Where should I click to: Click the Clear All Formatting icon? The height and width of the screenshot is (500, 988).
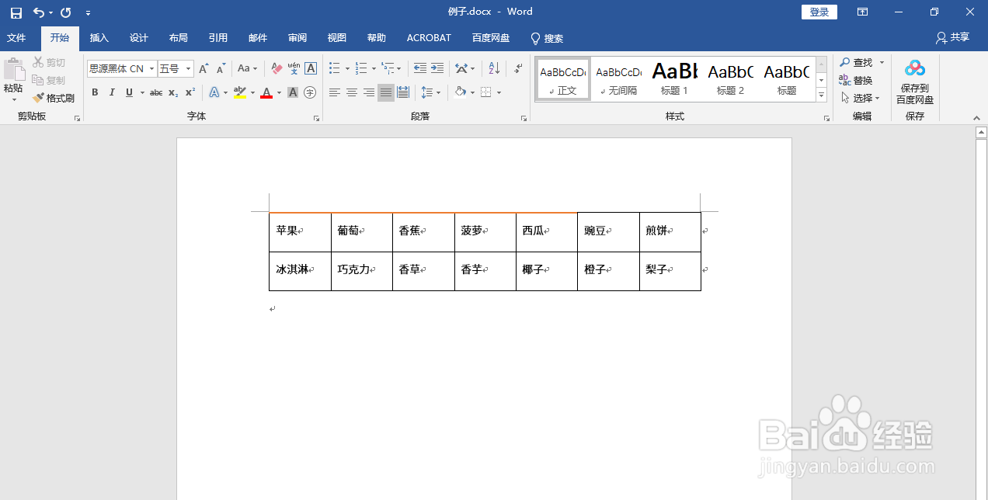tap(276, 68)
